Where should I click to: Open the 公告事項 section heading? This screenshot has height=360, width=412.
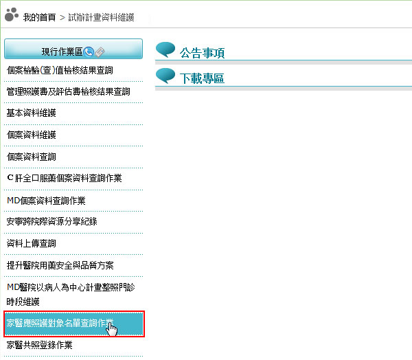[202, 53]
